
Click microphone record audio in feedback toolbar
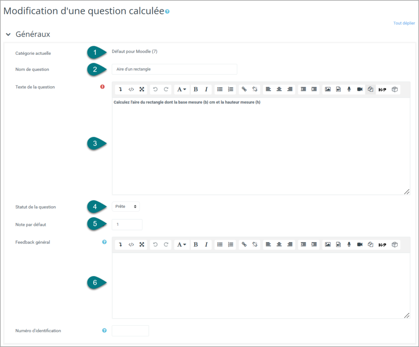point(349,244)
